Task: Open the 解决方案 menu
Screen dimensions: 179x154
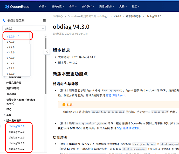Action: pyautogui.click(x=58, y=6)
